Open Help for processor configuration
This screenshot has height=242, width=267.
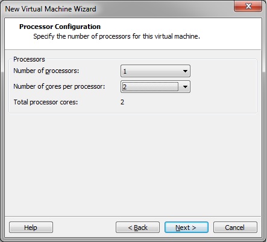click(31, 228)
